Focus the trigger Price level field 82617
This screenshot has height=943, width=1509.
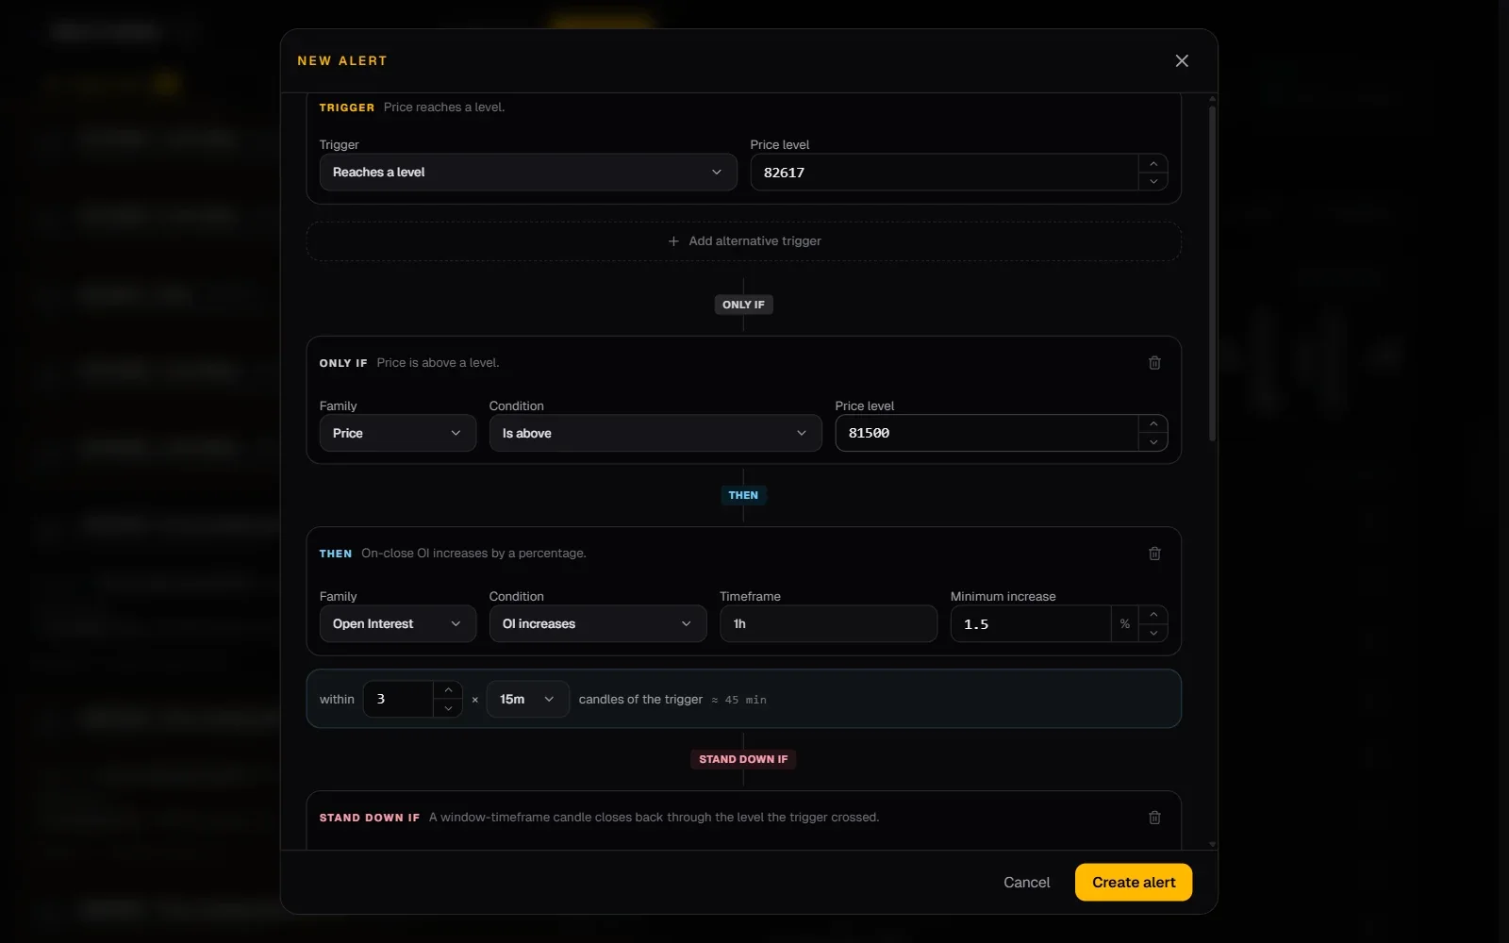(944, 173)
